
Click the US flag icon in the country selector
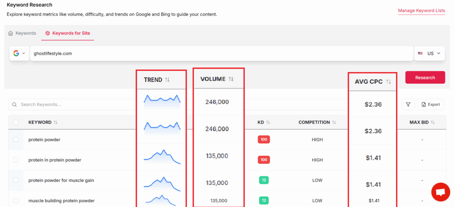[x=420, y=53]
